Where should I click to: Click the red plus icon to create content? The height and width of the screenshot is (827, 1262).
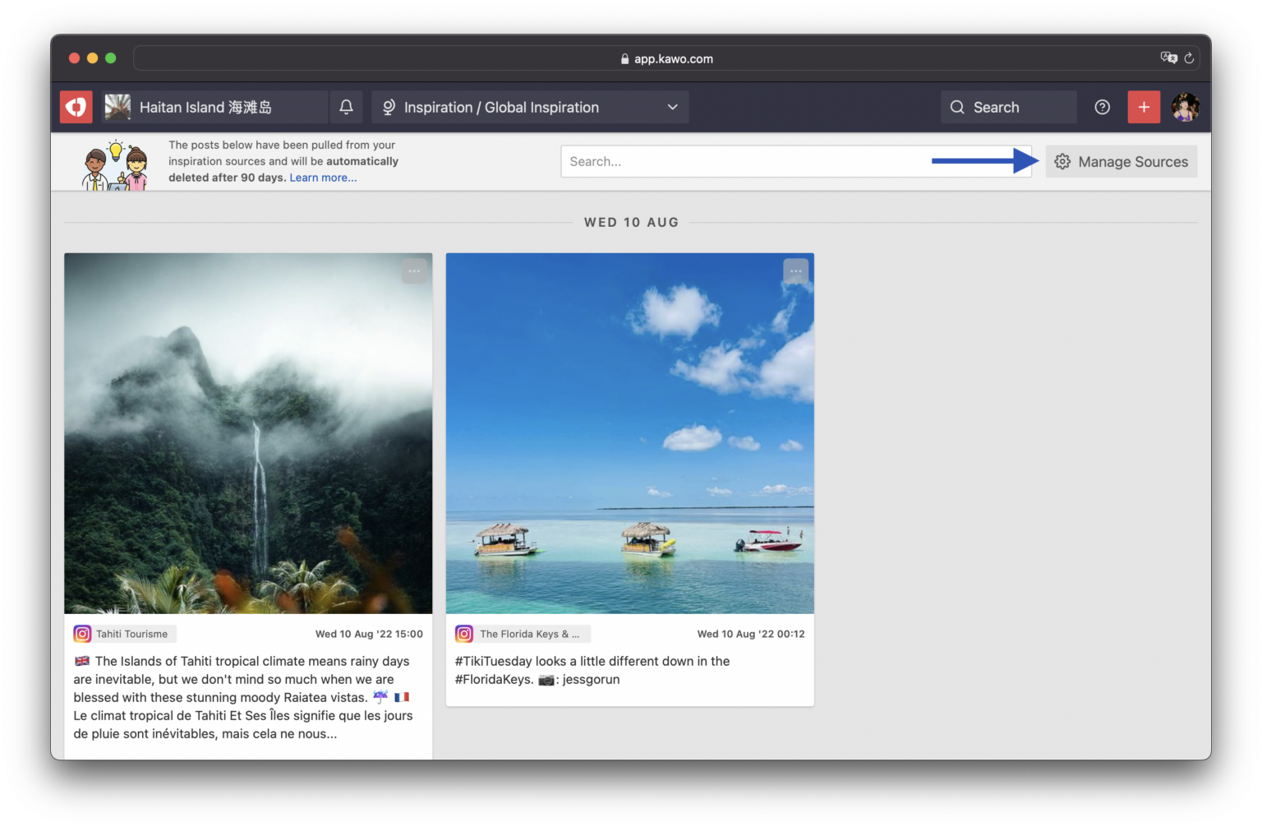[1144, 107]
